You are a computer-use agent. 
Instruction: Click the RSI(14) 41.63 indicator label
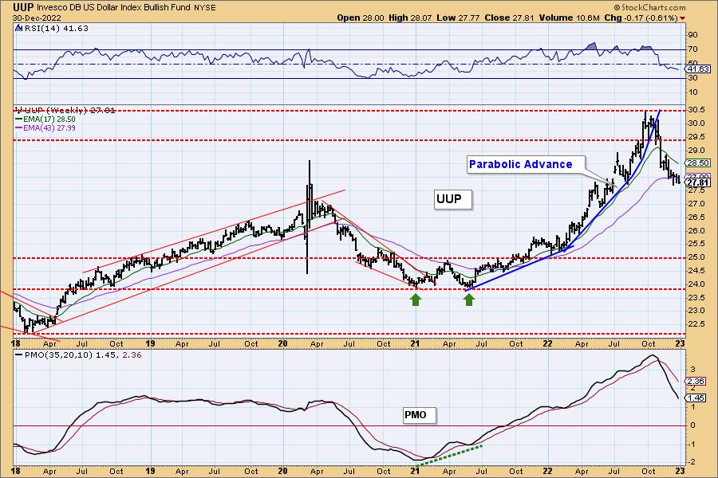click(55, 28)
